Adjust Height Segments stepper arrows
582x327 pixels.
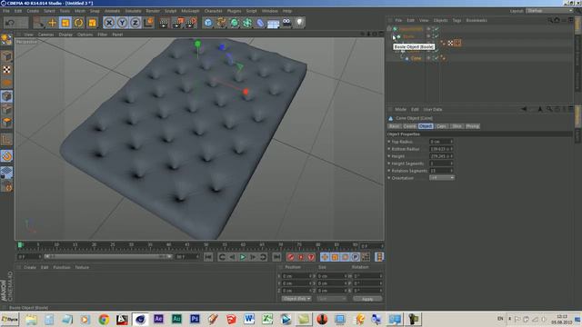pos(451,163)
